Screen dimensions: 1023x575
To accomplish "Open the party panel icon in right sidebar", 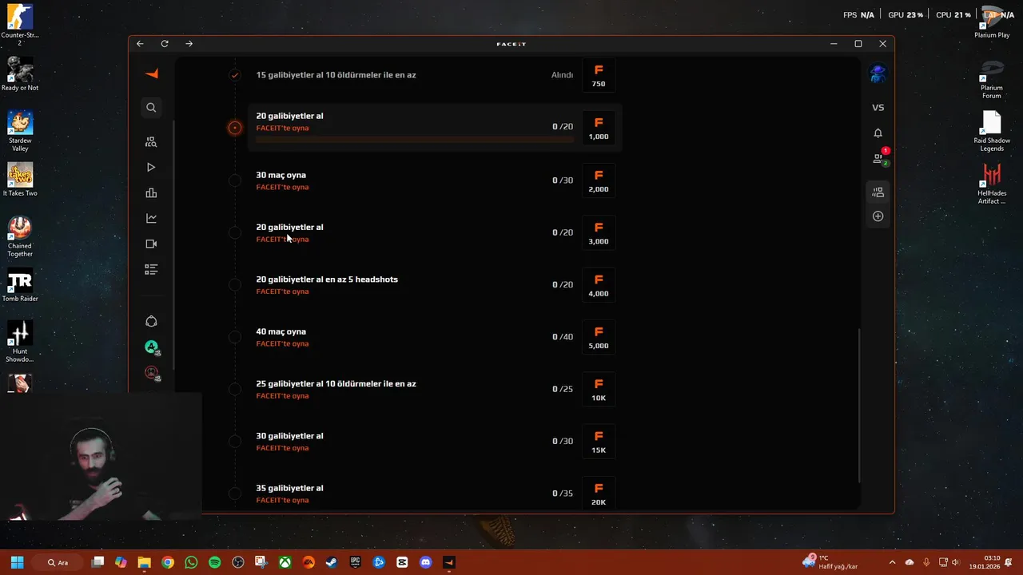I will point(878,192).
